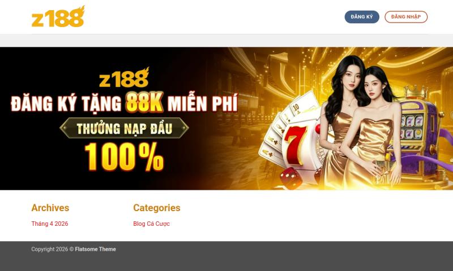Open the ĐĂNG NHẬP login button
Screen dimensions: 453x271
point(406,17)
